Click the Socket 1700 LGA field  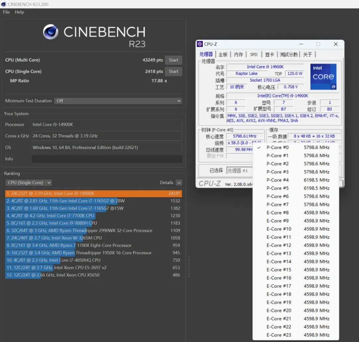coord(265,80)
